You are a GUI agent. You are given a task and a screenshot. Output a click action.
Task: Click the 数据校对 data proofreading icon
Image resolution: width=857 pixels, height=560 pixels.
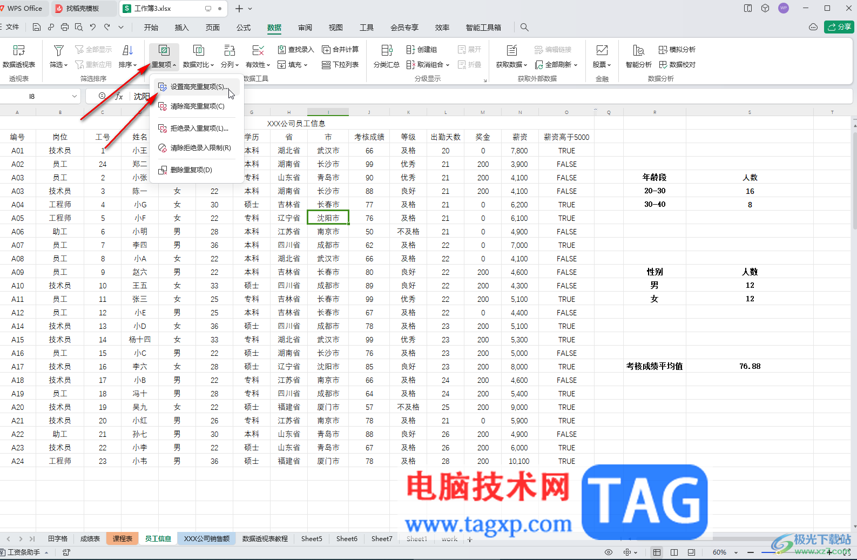[663, 65]
